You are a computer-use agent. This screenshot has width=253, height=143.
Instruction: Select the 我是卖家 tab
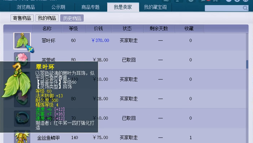coord(123,7)
